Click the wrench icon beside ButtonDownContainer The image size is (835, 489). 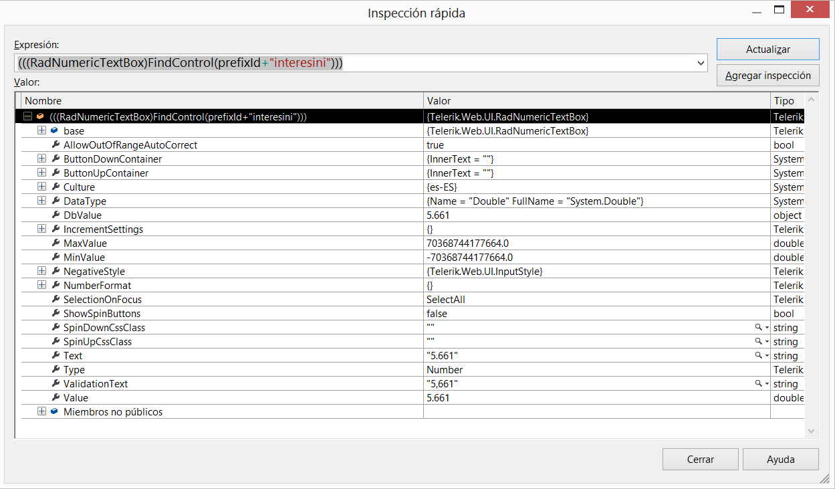click(55, 159)
